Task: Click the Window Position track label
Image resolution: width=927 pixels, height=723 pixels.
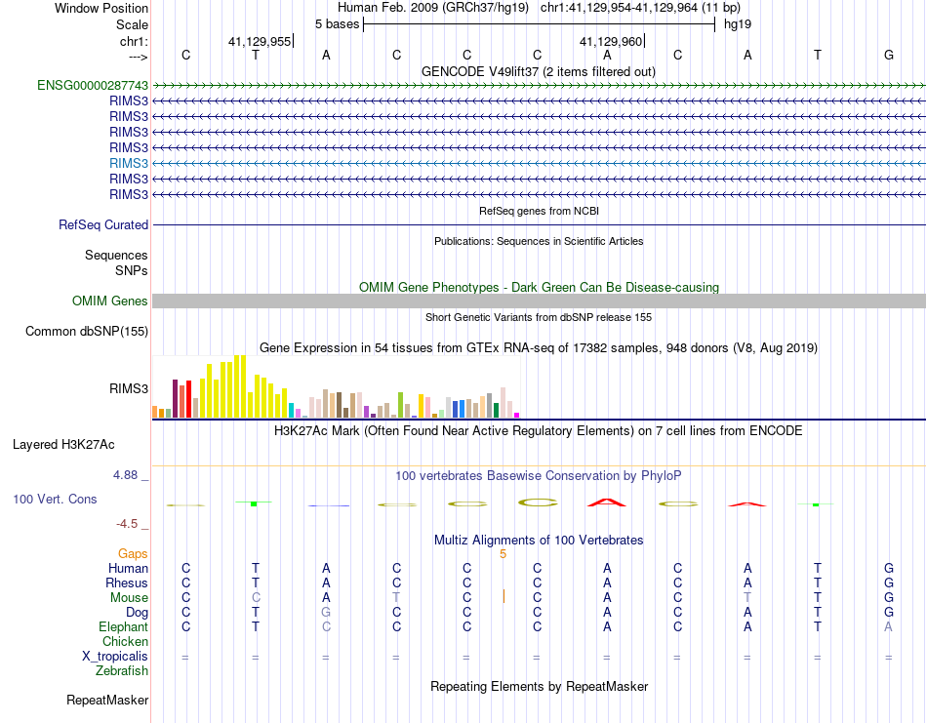Action: coord(101,8)
